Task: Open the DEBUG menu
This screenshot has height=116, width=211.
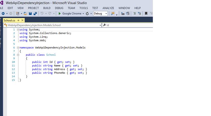Action: (x=59, y=8)
